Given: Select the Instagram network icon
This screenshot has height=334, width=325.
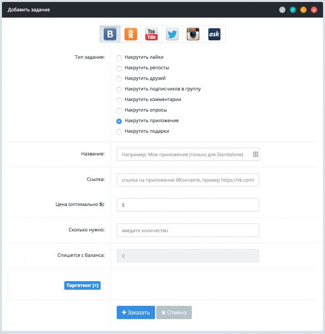Looking at the screenshot, I should [x=193, y=34].
